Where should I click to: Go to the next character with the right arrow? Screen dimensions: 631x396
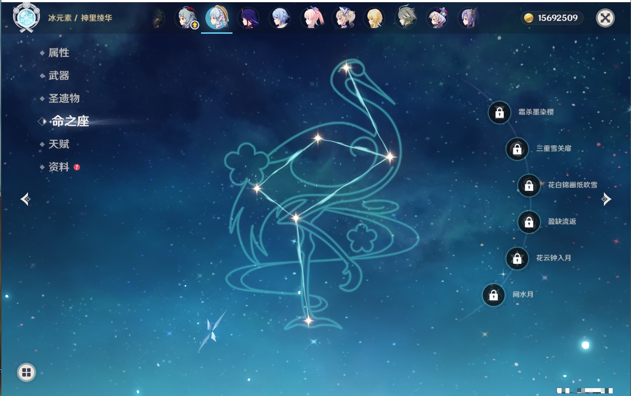pos(606,199)
